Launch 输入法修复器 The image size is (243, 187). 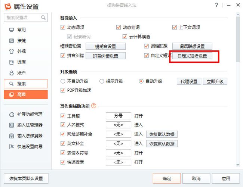click(x=26, y=136)
